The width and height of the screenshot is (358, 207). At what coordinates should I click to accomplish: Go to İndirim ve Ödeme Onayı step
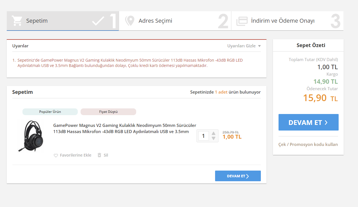pyautogui.click(x=287, y=21)
